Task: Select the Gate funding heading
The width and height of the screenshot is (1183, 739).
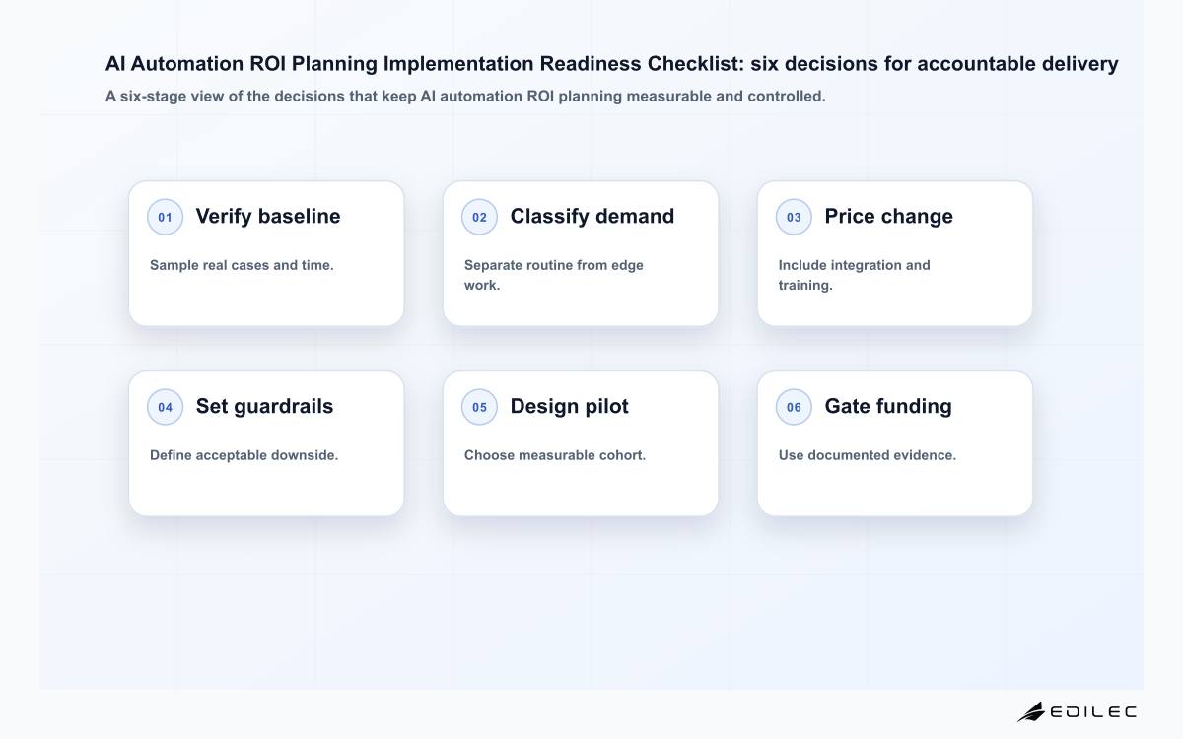Action: 888,407
